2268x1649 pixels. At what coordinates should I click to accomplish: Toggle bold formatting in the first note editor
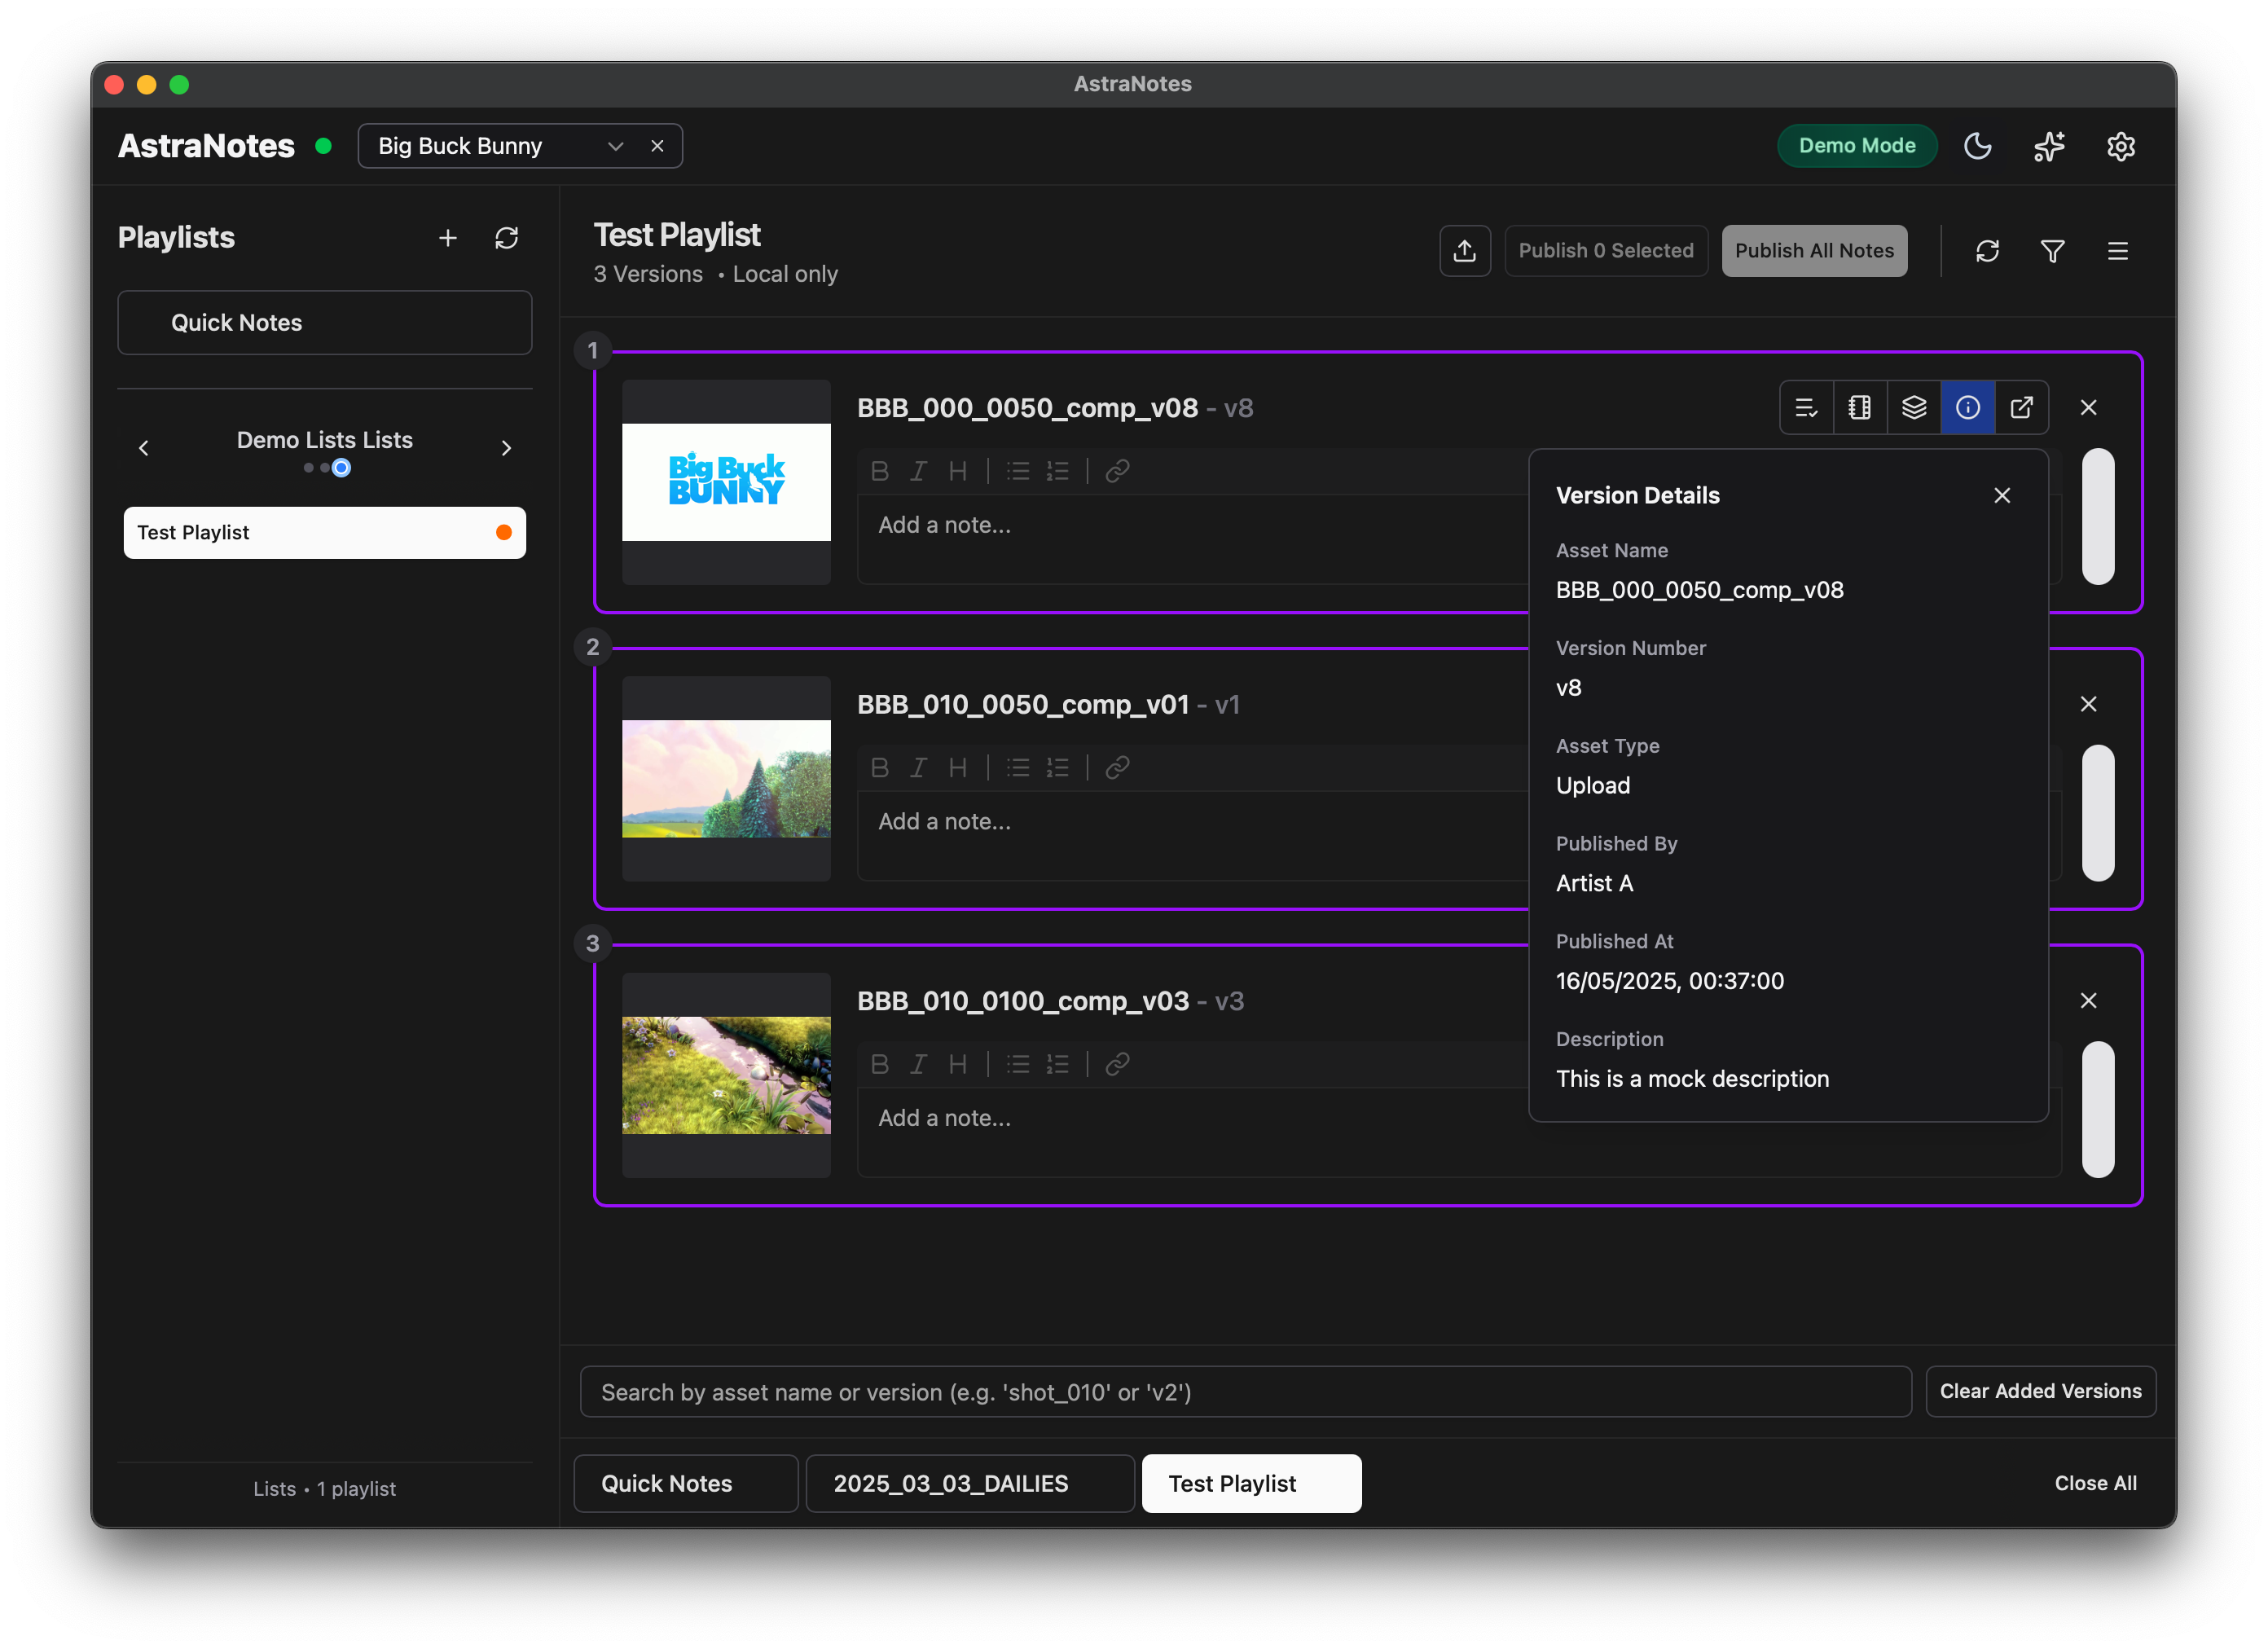pos(881,471)
